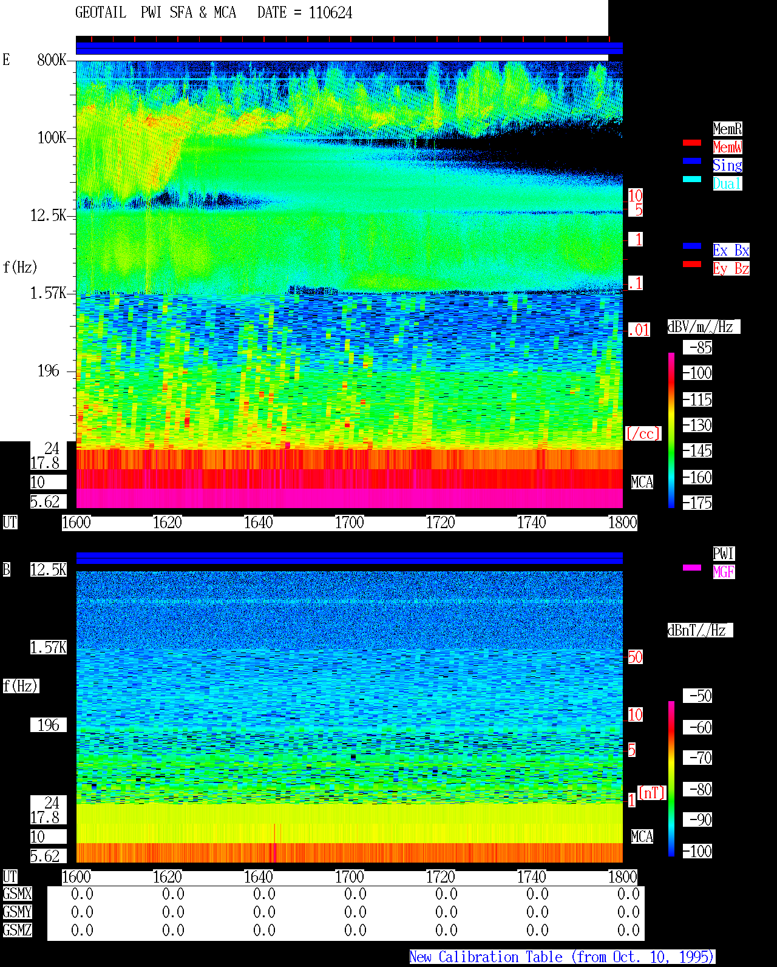This screenshot has width=777, height=967.
Task: Click the GEOTAIL PWI SFA & MCA title
Action: click(155, 13)
